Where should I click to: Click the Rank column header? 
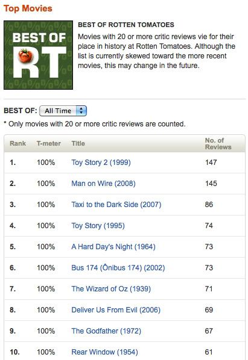[x=17, y=143]
